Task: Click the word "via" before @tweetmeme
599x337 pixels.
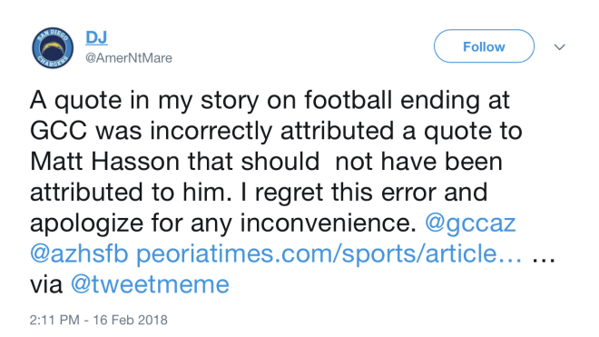Action: click(46, 285)
